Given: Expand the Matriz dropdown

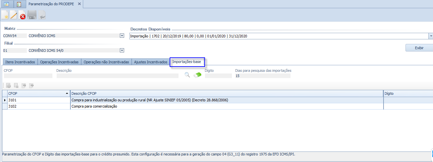Looking at the screenshot, I should (x=122, y=36).
